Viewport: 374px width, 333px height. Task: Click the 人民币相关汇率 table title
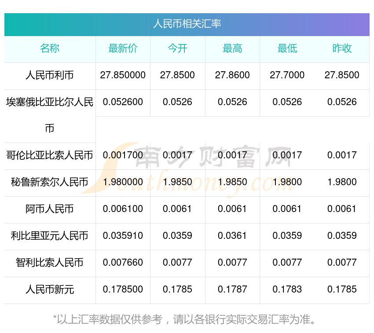coord(187,24)
